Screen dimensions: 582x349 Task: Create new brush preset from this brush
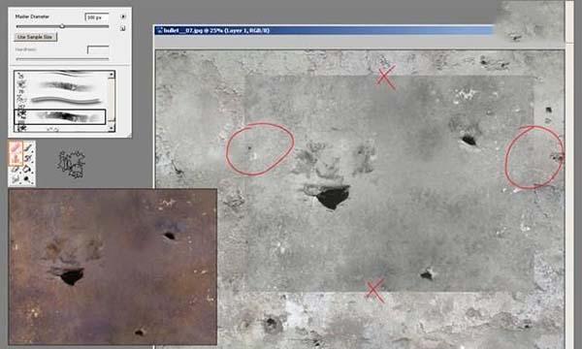(122, 28)
